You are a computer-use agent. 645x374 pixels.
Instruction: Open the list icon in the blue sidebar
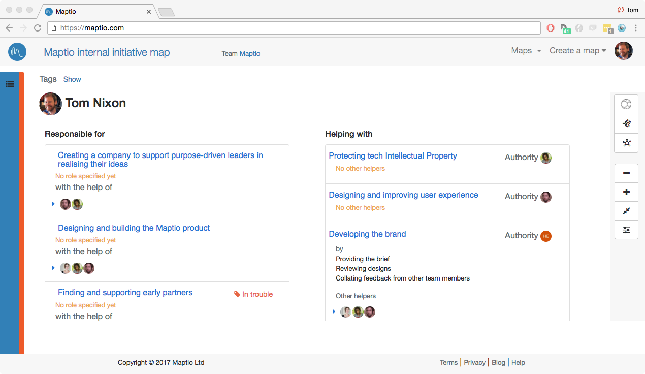pos(10,84)
